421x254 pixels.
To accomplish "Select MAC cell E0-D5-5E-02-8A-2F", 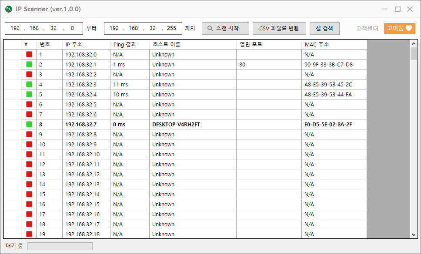I will (x=334, y=124).
